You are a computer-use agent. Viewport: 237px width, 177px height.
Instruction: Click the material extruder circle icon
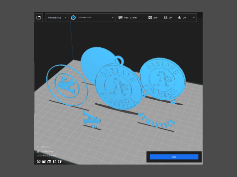pyautogui.click(x=74, y=18)
